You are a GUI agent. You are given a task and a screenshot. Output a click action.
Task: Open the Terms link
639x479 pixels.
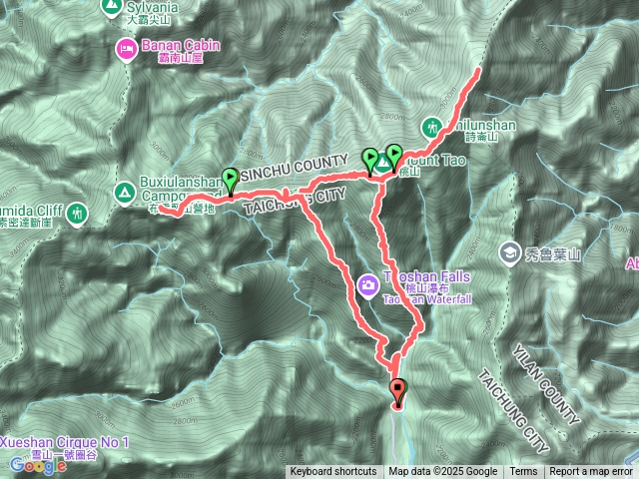[523, 472]
